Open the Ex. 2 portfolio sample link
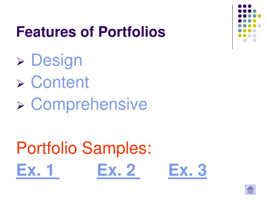 118,170
